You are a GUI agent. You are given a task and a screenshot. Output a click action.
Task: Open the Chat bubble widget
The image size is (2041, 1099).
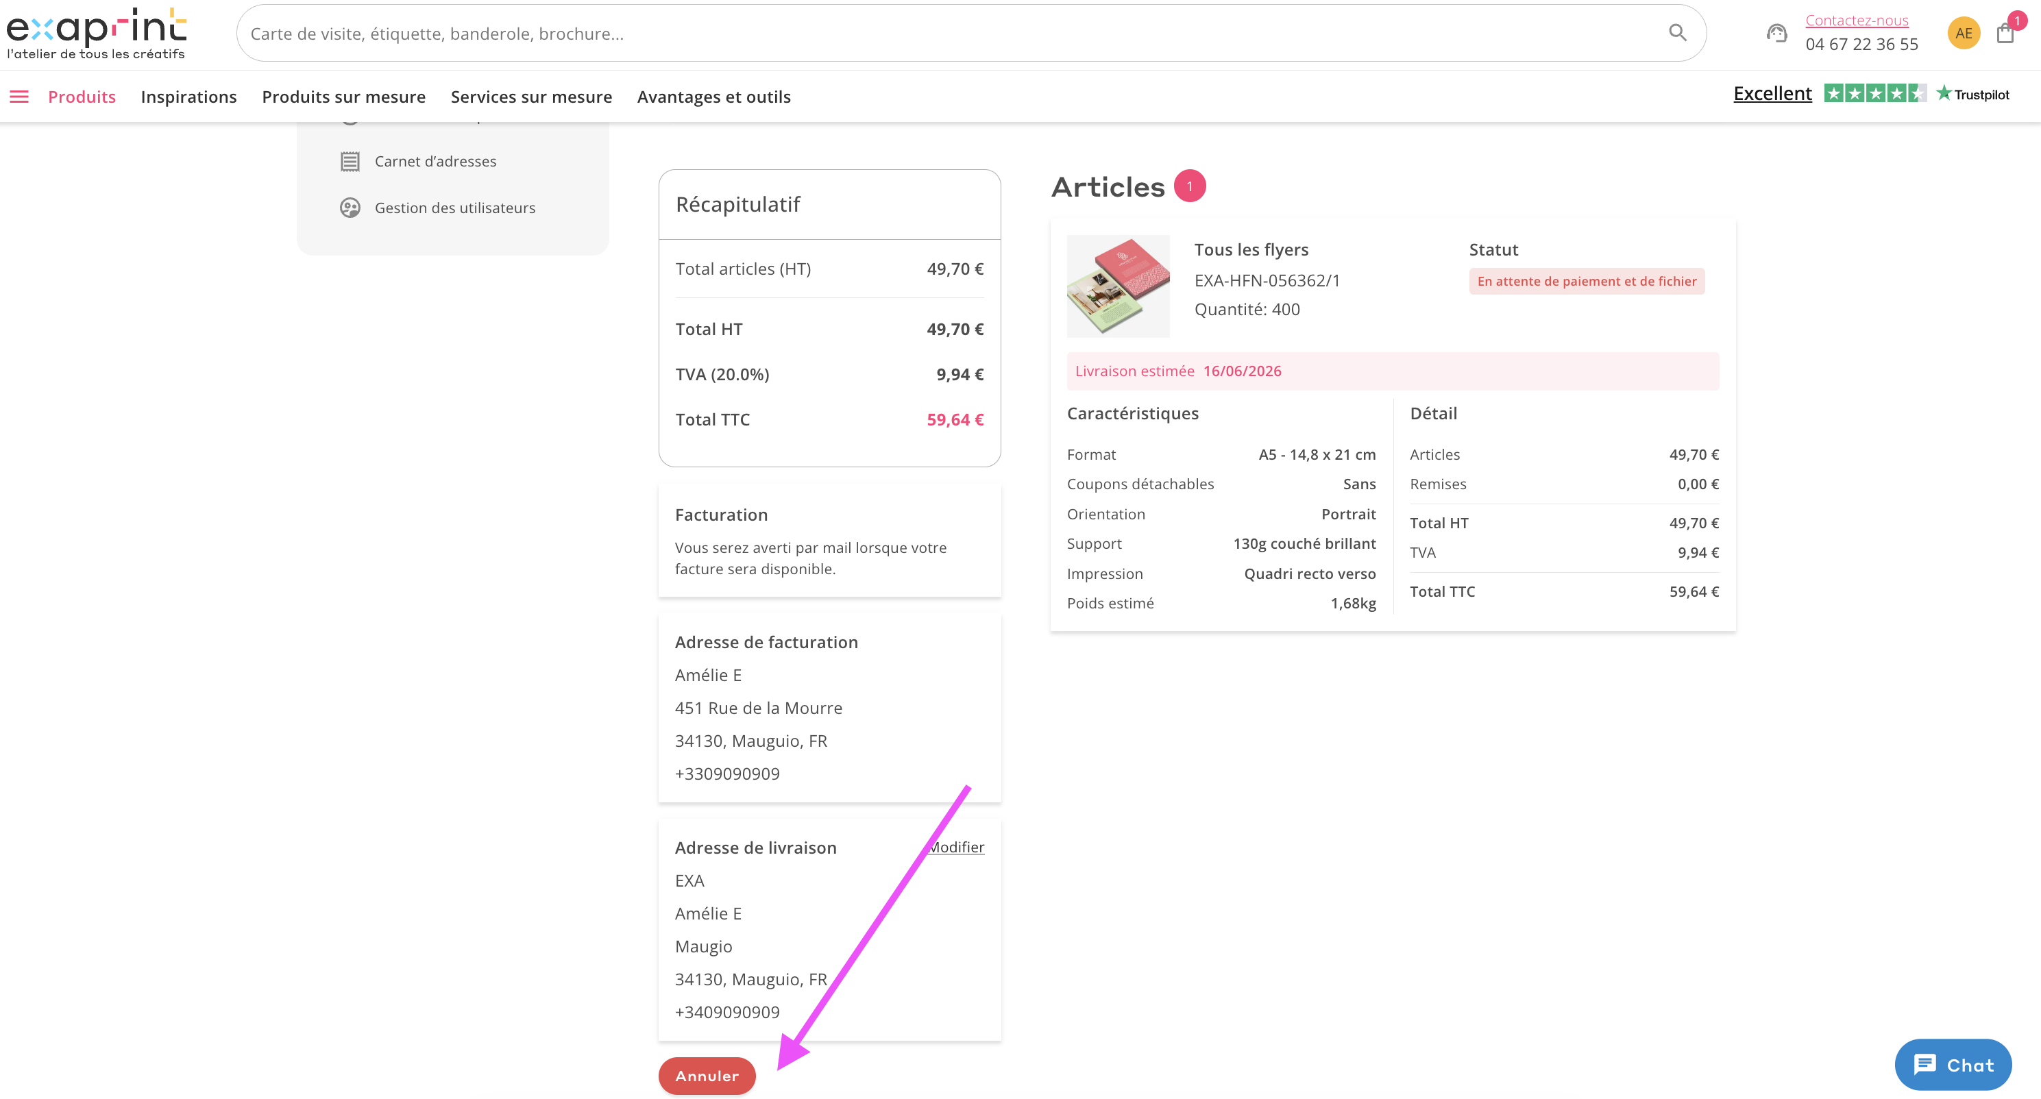click(1953, 1064)
